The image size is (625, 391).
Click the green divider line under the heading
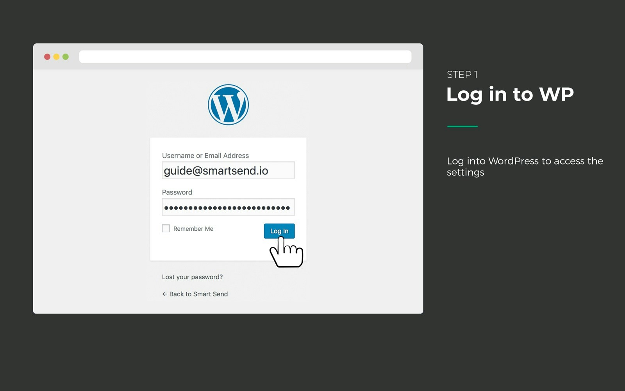point(462,125)
